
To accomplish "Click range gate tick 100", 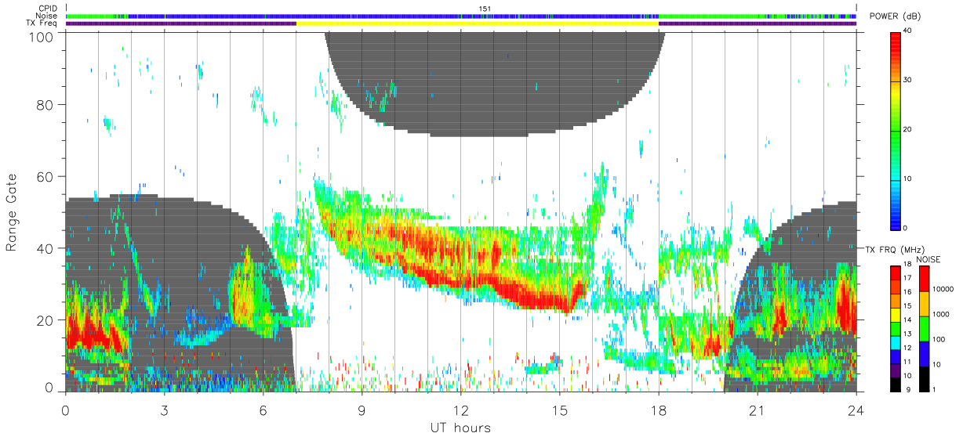I will 42,36.
